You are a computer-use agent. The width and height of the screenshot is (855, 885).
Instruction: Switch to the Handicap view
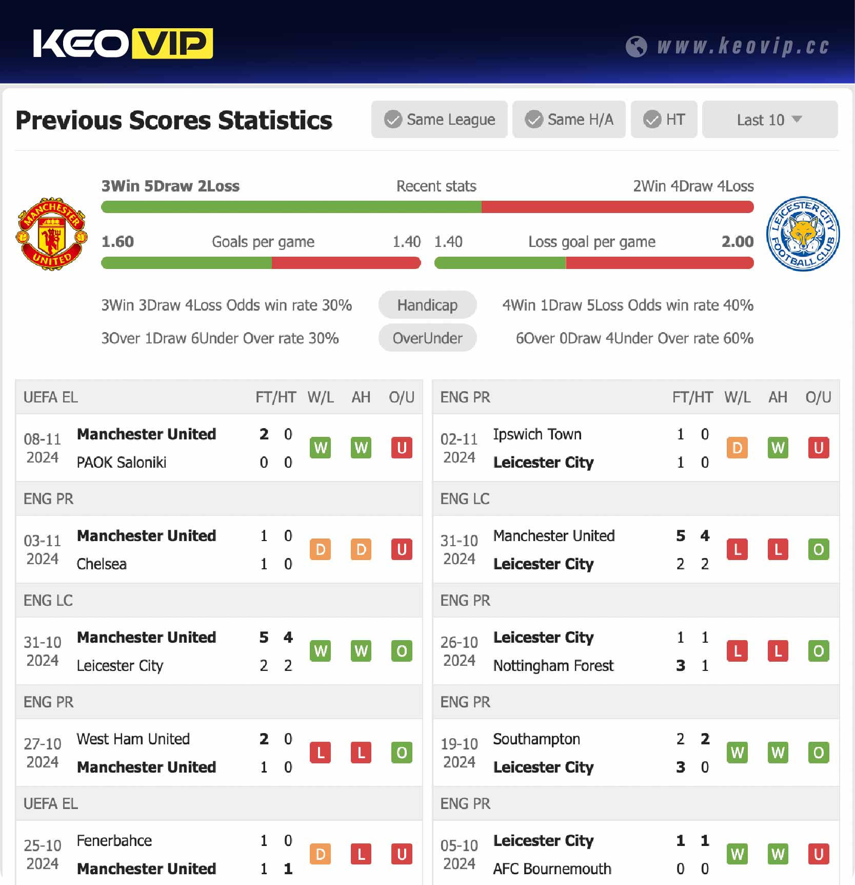(427, 304)
